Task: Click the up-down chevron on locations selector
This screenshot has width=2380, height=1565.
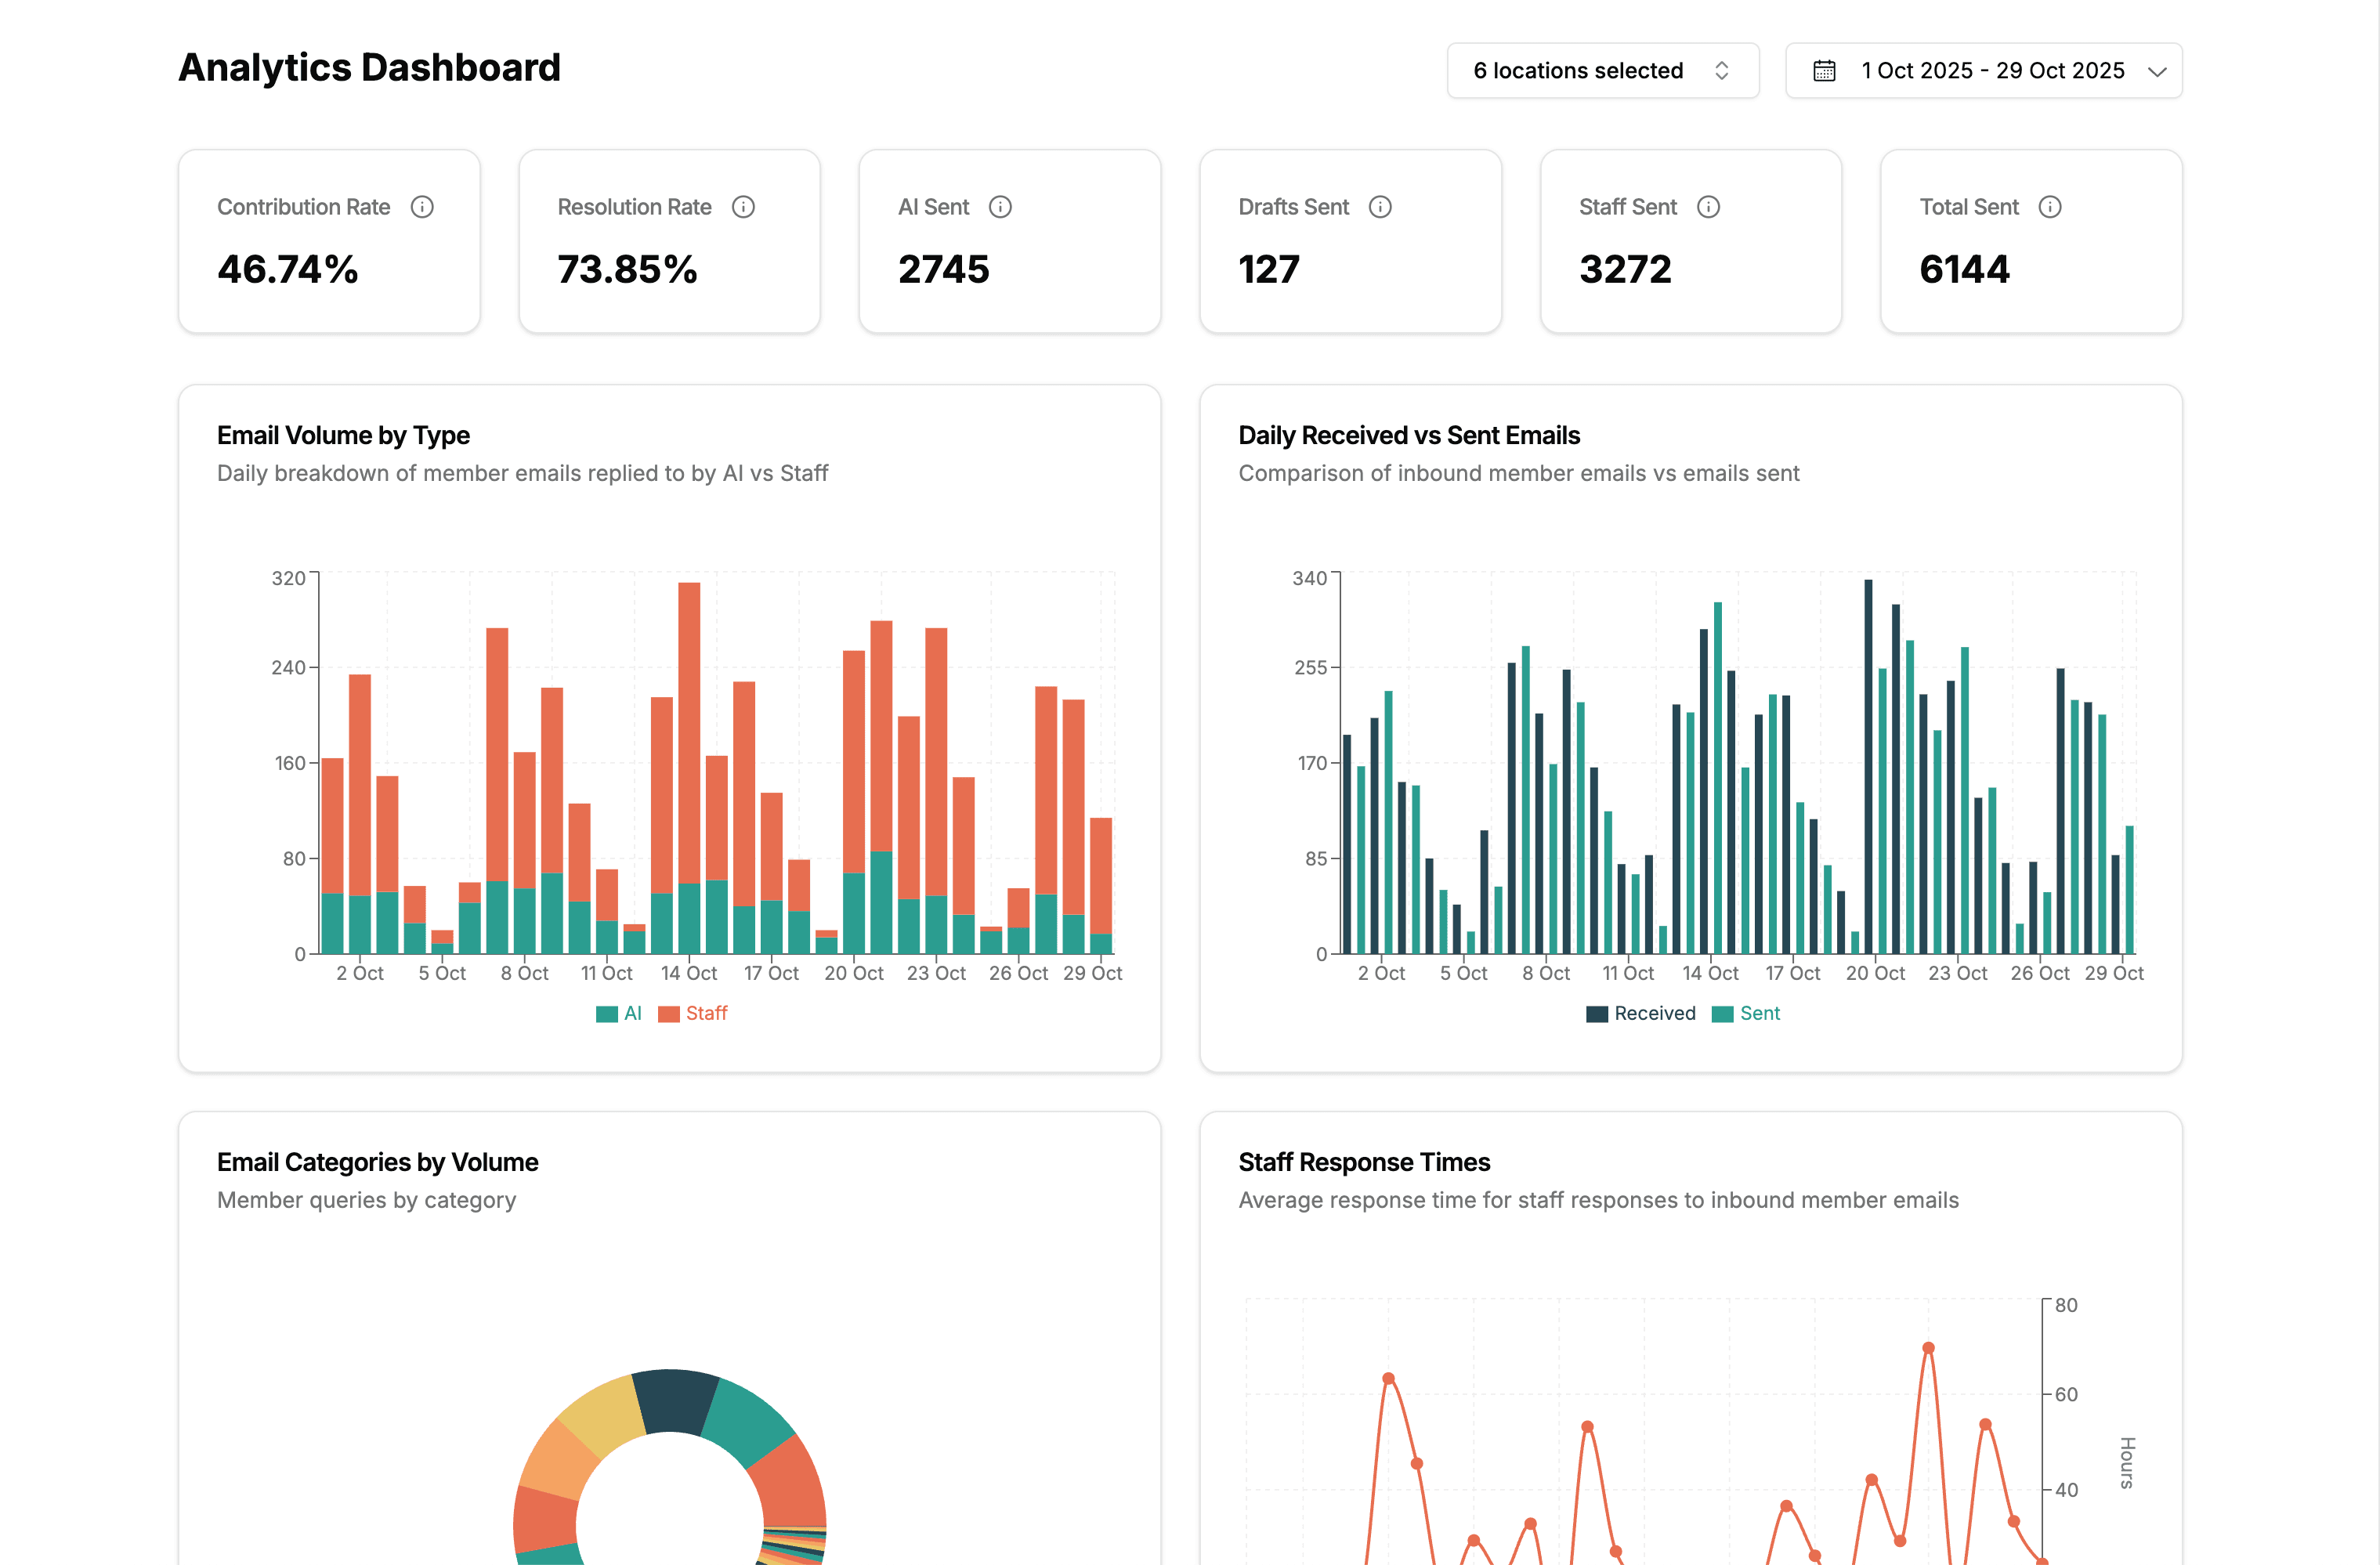Action: 1722,70
